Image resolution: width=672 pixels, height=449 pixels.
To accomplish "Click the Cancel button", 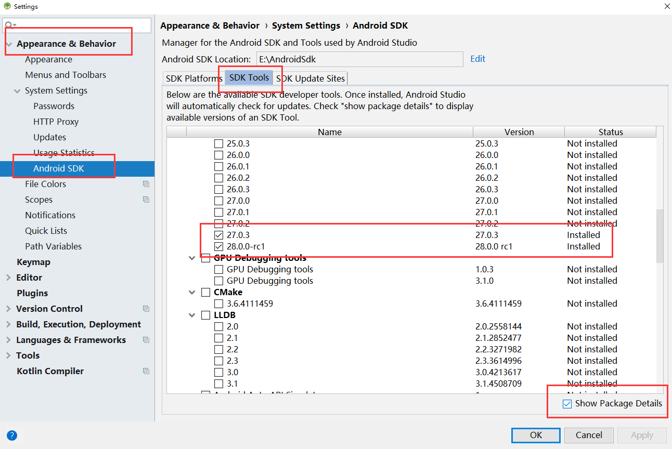I will [x=589, y=435].
